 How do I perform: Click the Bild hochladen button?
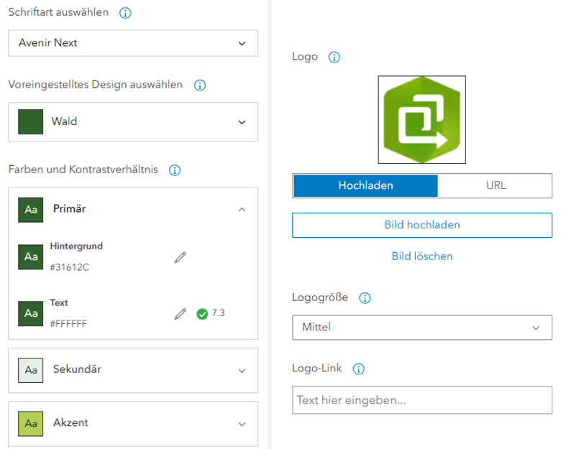pyautogui.click(x=422, y=225)
